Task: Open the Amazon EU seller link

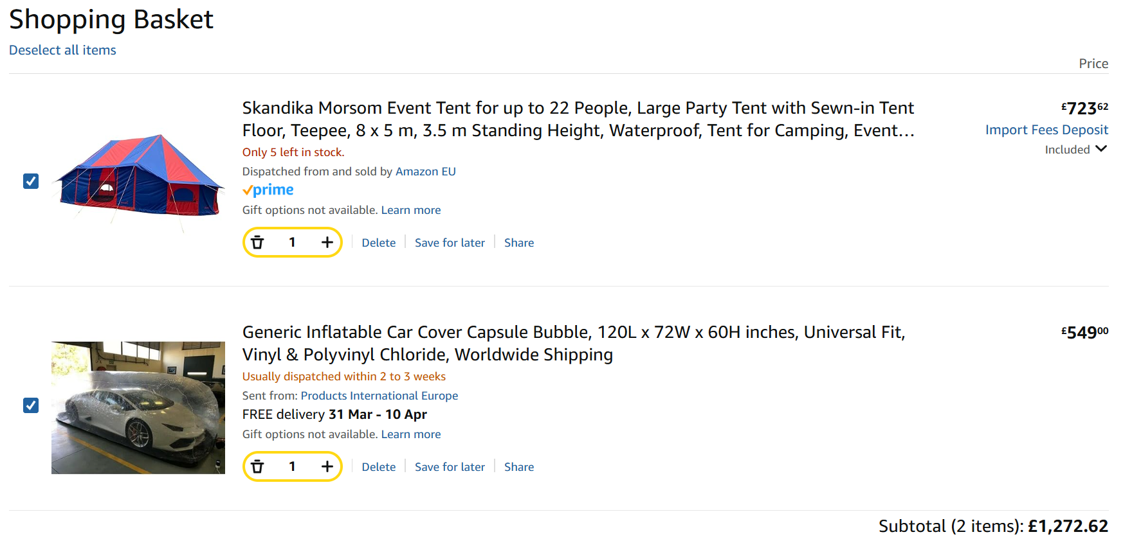Action: [x=425, y=172]
